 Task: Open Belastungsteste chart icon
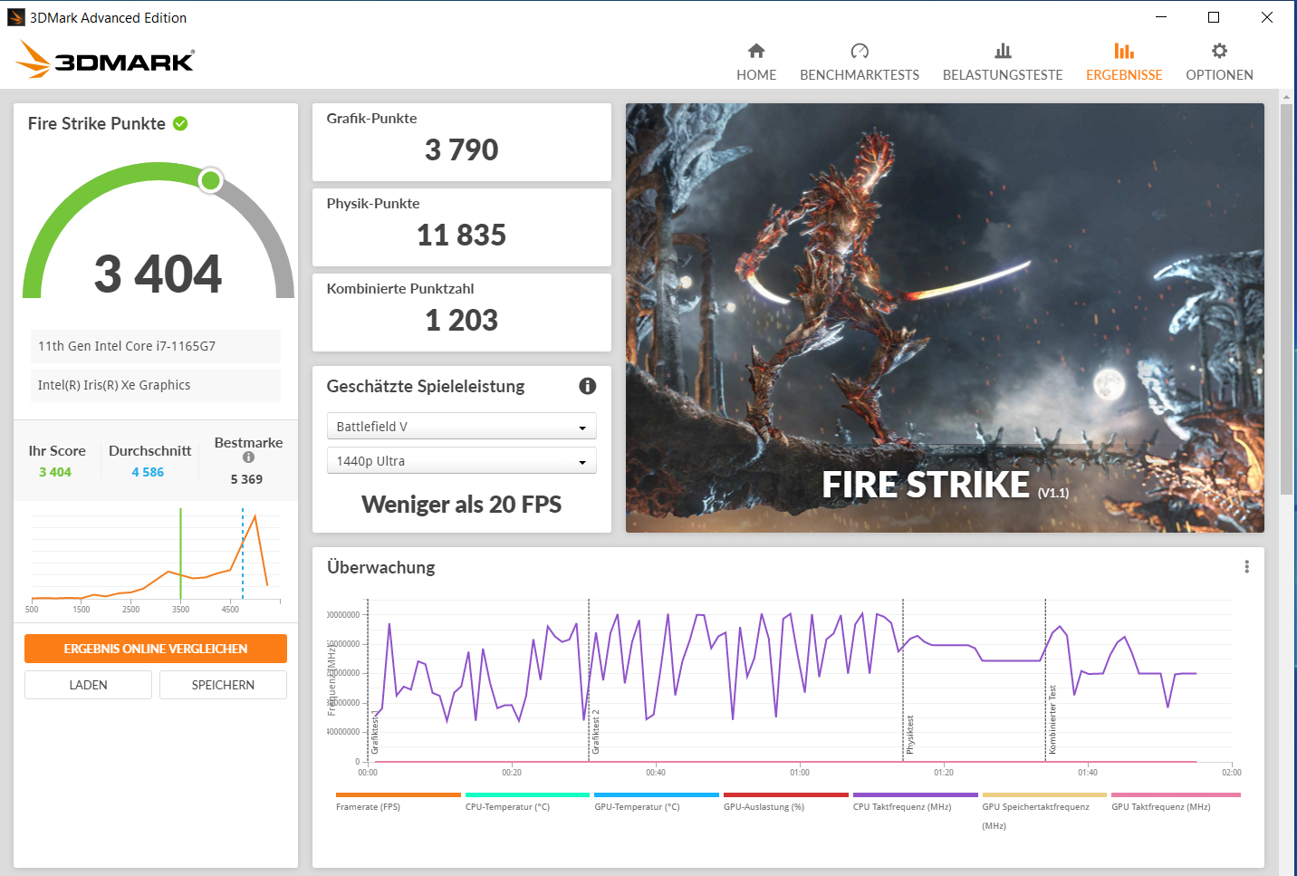[1003, 51]
